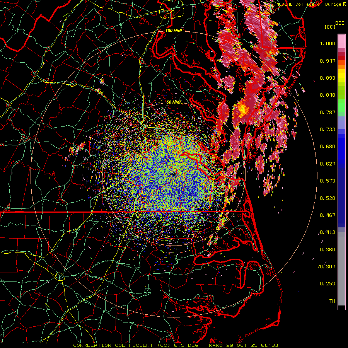Click the Correlation Coefficient KAKQ caption text
Screen dimensions: 348x348
[x=176, y=345]
